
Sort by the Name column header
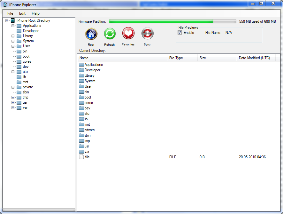122,58
